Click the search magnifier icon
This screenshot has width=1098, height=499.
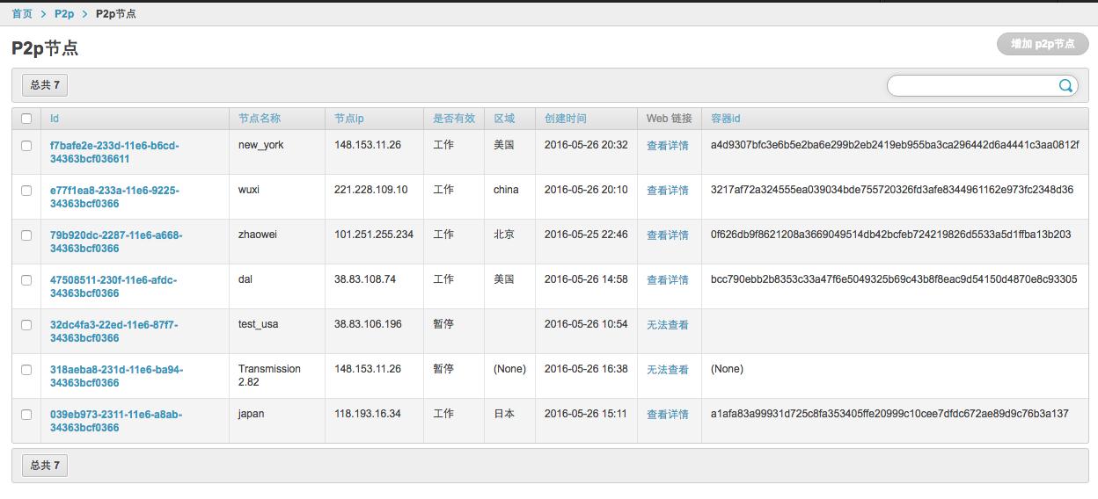pyautogui.click(x=1065, y=85)
